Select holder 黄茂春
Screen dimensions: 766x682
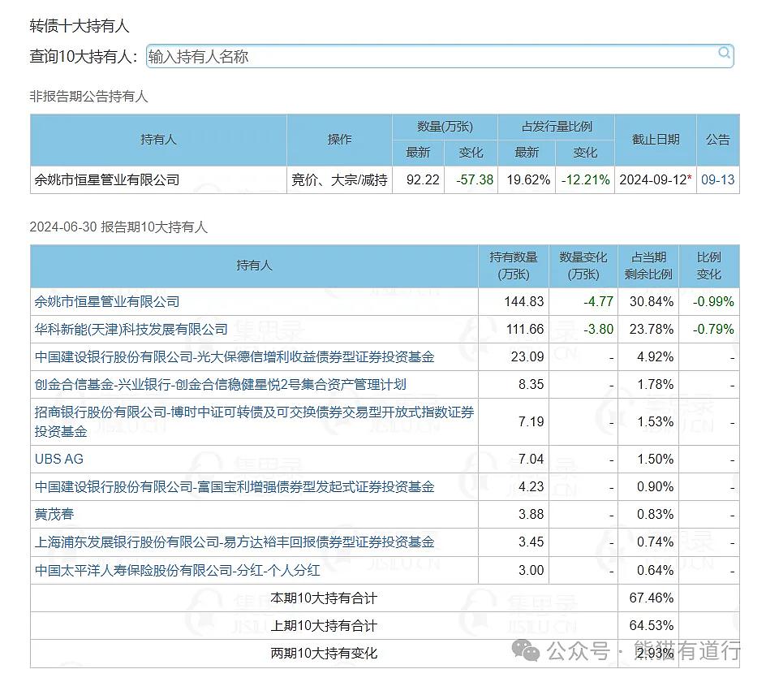click(x=54, y=514)
